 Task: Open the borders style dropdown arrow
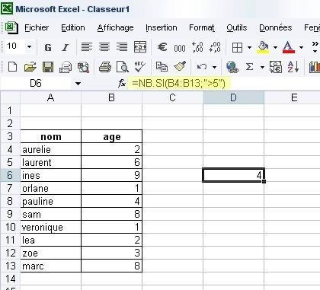(x=249, y=47)
